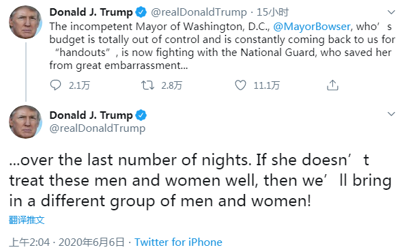Click 翻译推文 to translate the tweet
The image size is (404, 252).
tap(27, 220)
